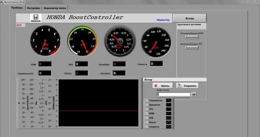
Task: Click the TPS blue plot line icon
Action: pos(169,109)
